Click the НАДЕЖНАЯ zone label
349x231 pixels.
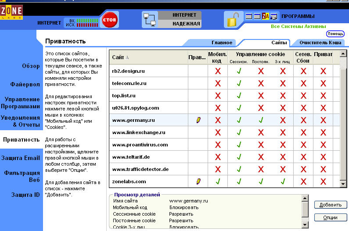pyautogui.click(x=186, y=24)
